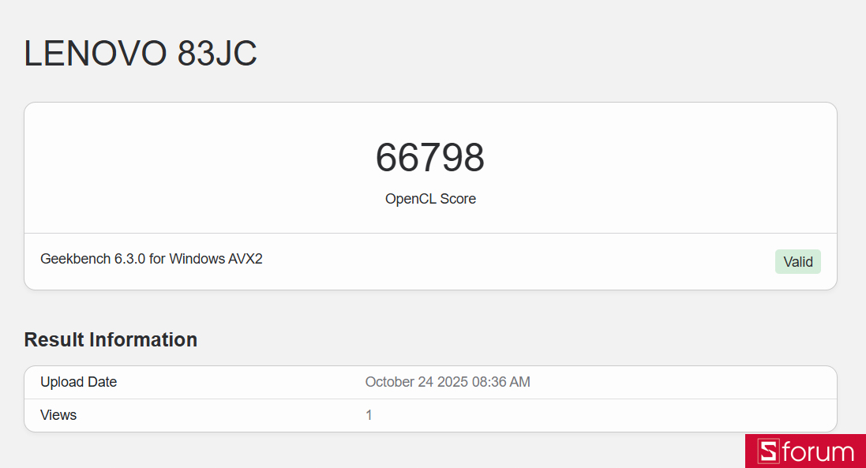The image size is (866, 468).
Task: Click the 'forum' watermark text
Action: click(x=818, y=452)
